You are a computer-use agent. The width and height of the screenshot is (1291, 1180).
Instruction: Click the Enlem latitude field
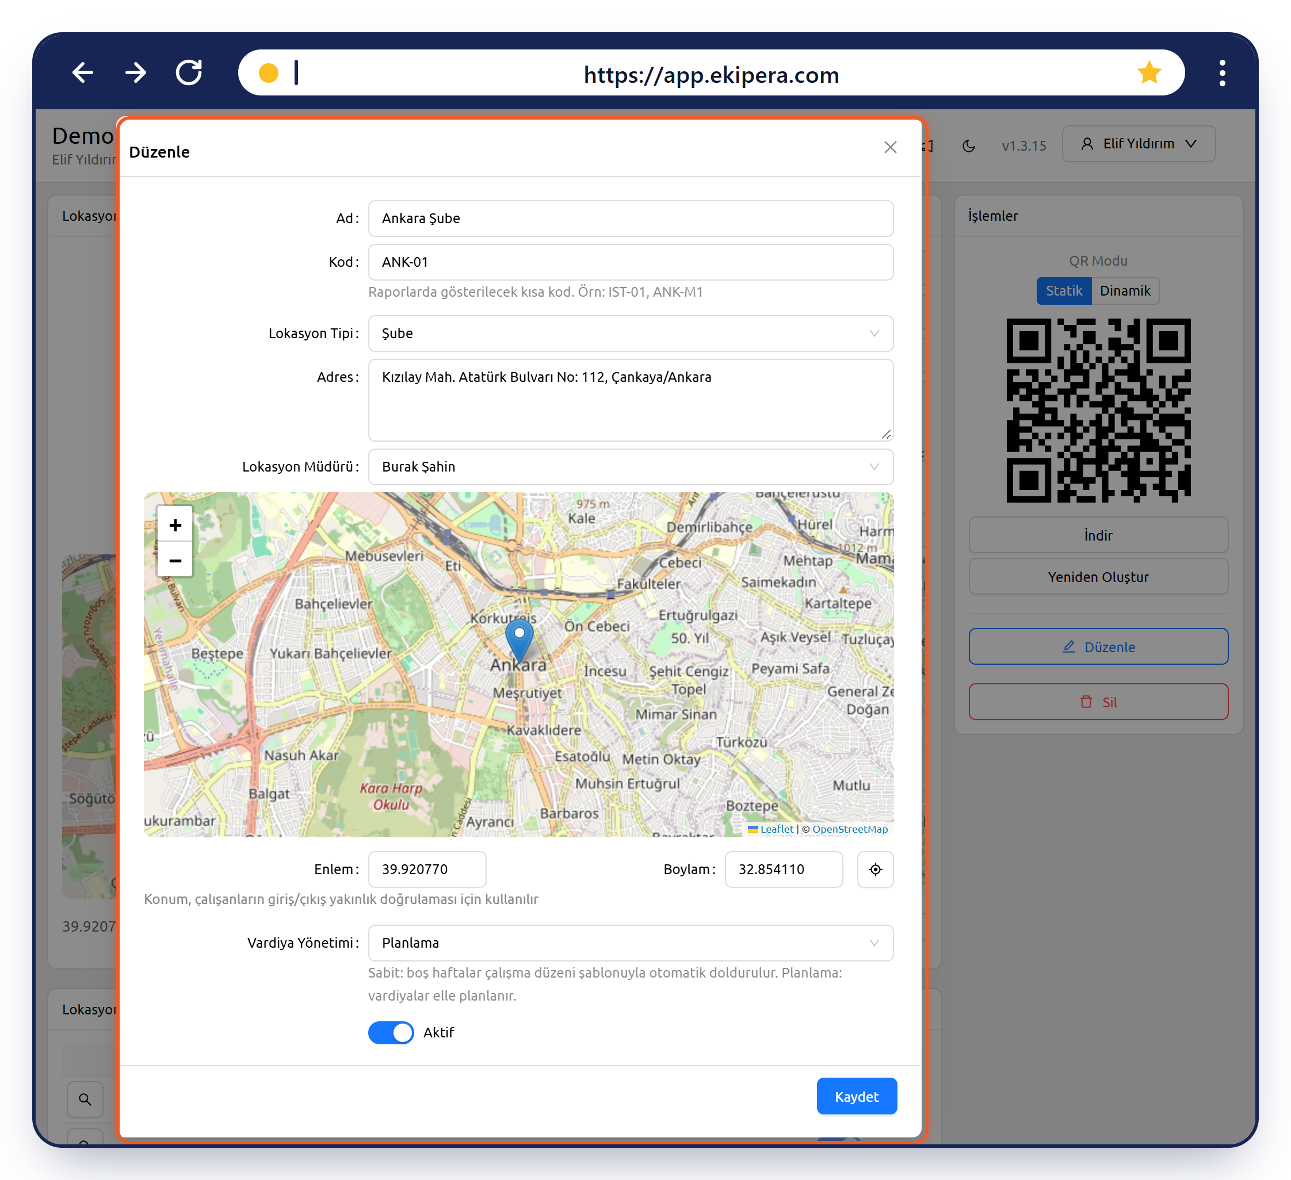tap(427, 869)
